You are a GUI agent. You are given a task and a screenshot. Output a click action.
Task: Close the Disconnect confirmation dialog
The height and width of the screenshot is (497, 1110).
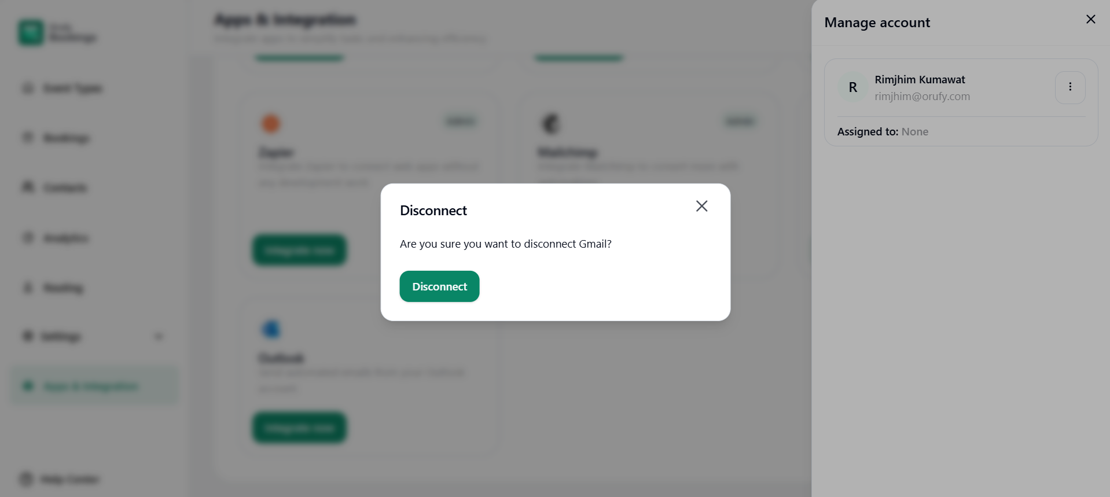tap(701, 206)
